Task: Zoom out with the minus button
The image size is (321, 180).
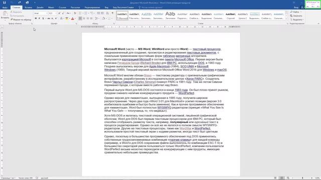Action: (x=292, y=178)
